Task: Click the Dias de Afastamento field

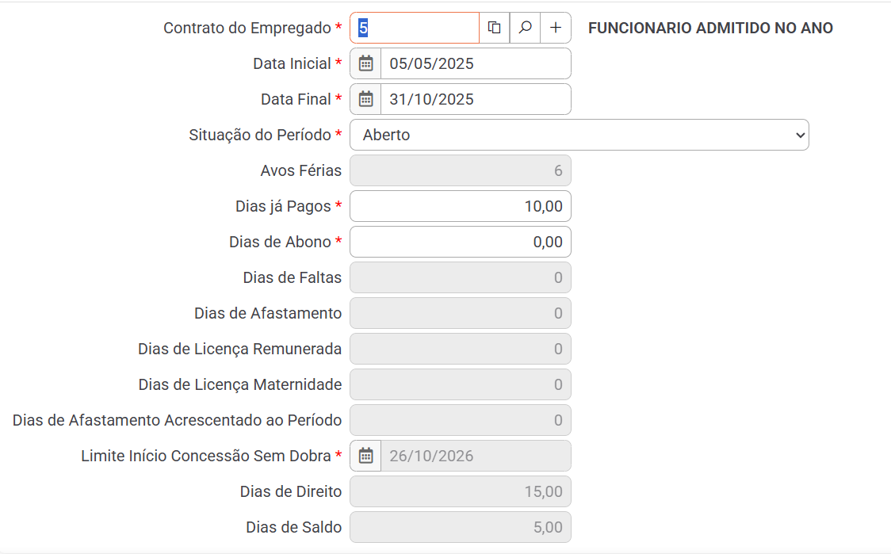Action: 460,313
